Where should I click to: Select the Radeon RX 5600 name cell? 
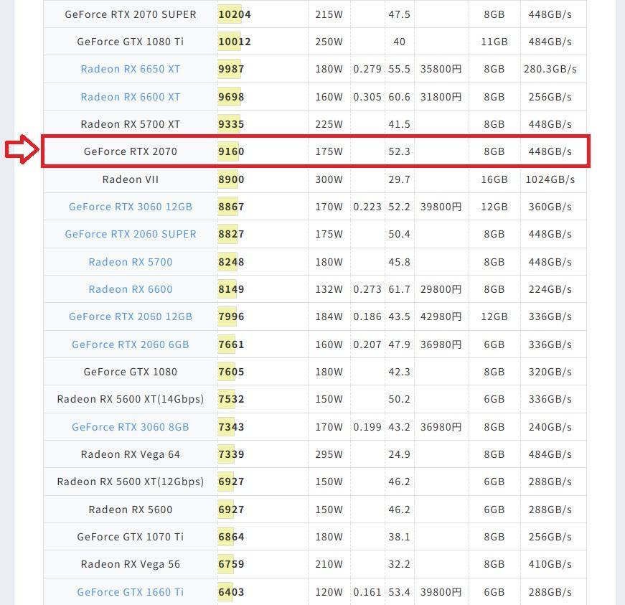click(131, 510)
